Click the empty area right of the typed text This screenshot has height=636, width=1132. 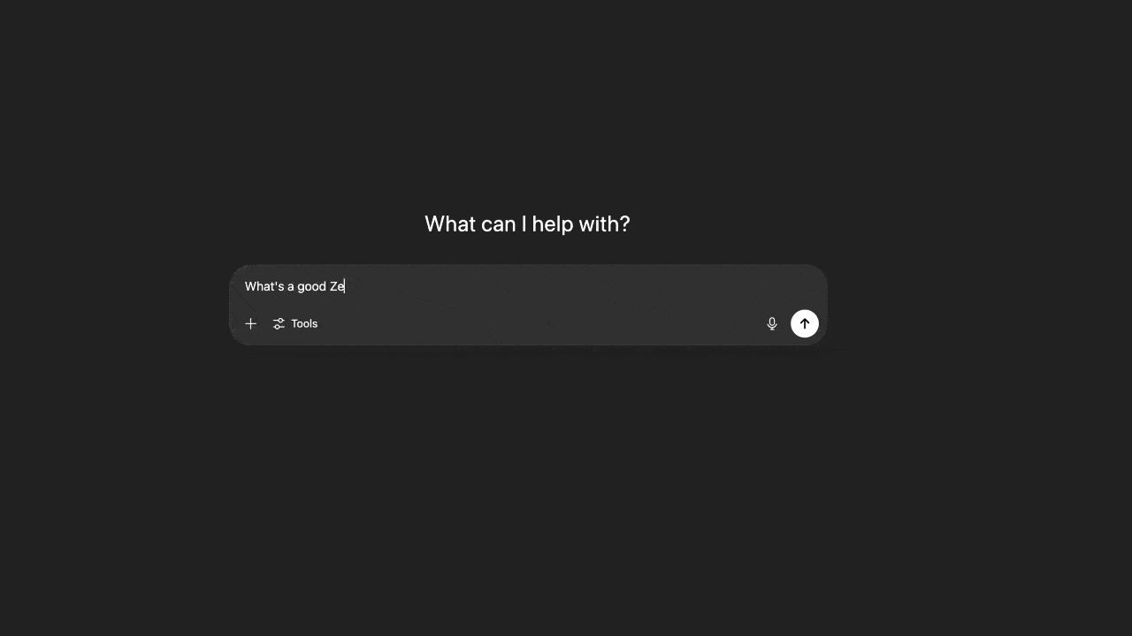tap(575, 286)
